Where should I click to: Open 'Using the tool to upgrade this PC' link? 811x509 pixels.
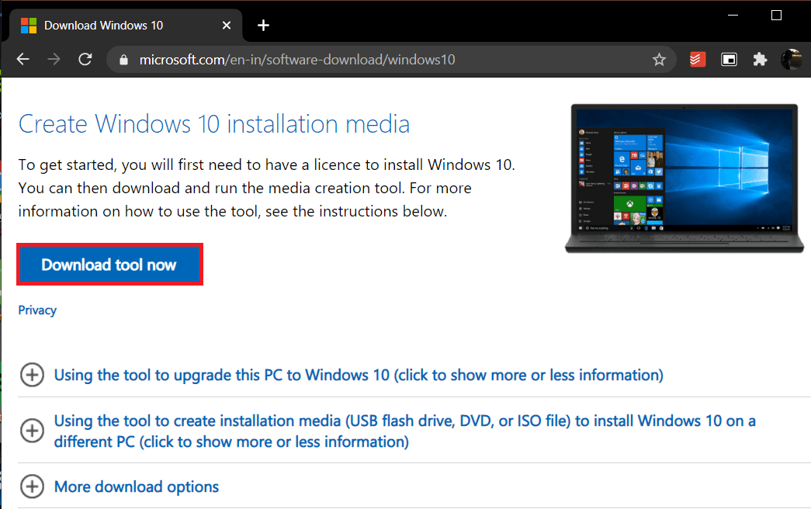tap(359, 375)
